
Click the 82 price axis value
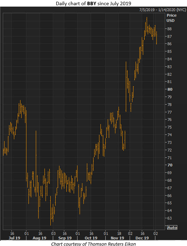click(x=170, y=74)
